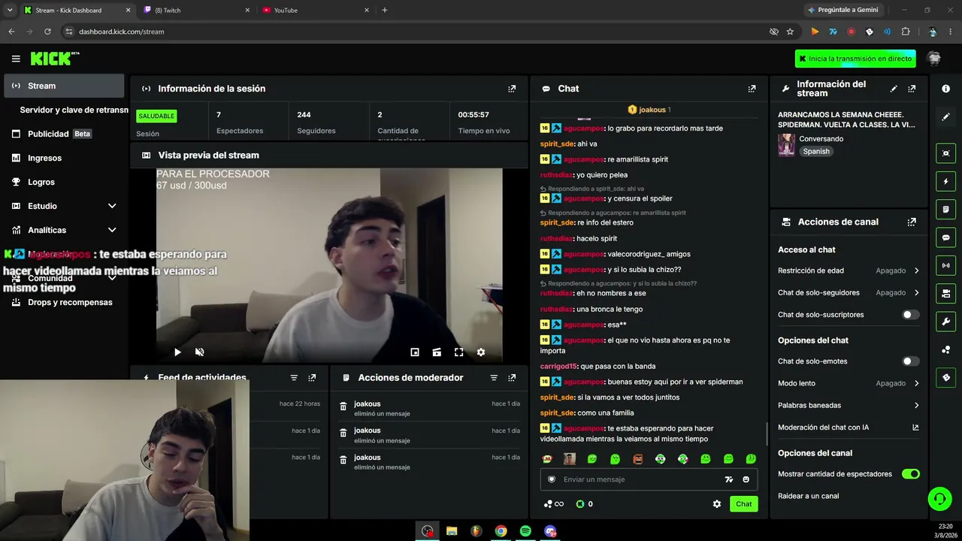Open Discord from the taskbar
The height and width of the screenshot is (541, 962).
(550, 531)
